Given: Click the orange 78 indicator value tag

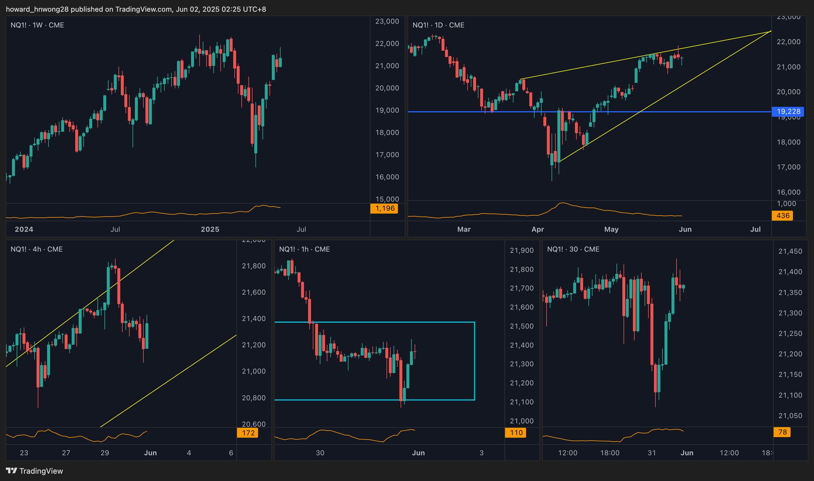Looking at the screenshot, I should point(782,432).
